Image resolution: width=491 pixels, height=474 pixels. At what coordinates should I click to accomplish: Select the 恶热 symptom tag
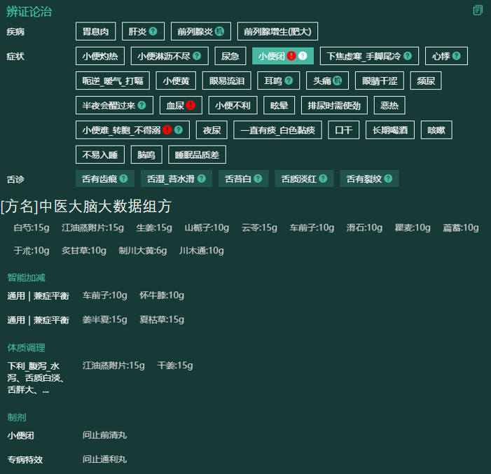click(x=389, y=105)
